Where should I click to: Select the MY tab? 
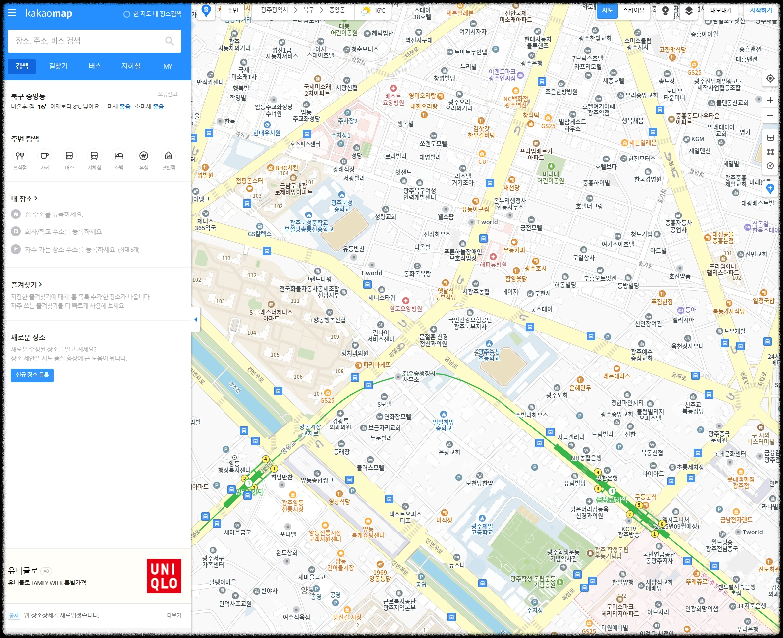168,66
